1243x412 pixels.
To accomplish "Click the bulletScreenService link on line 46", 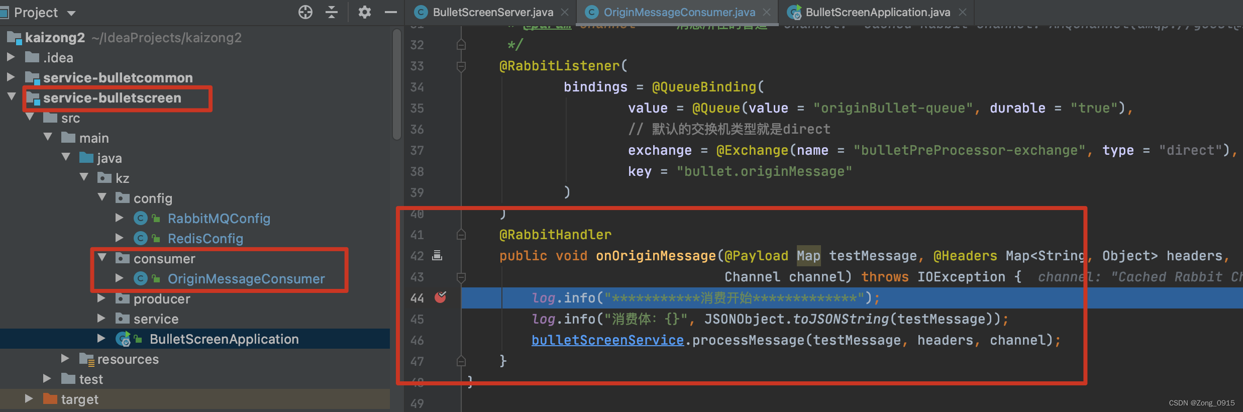I will click(x=607, y=340).
